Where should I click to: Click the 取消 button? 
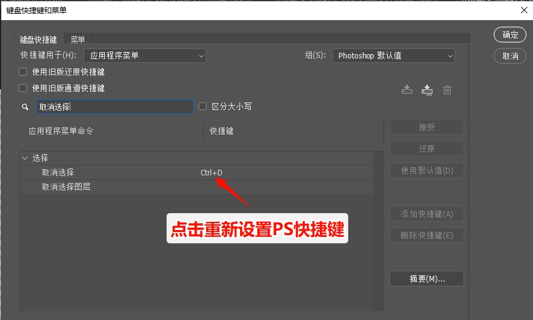point(510,56)
